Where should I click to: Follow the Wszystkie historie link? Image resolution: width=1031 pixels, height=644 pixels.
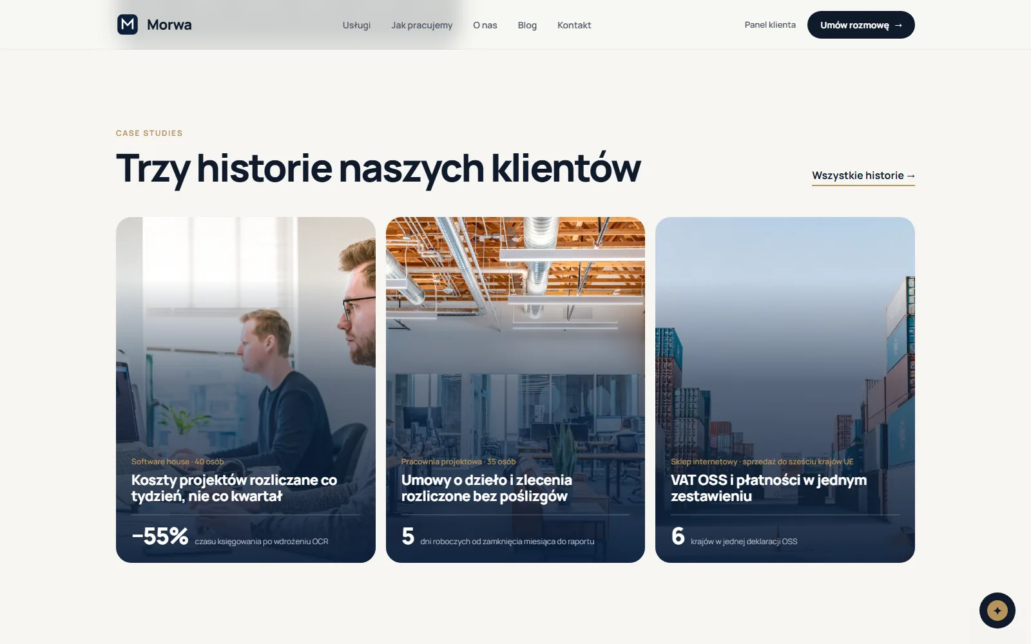coord(863,176)
